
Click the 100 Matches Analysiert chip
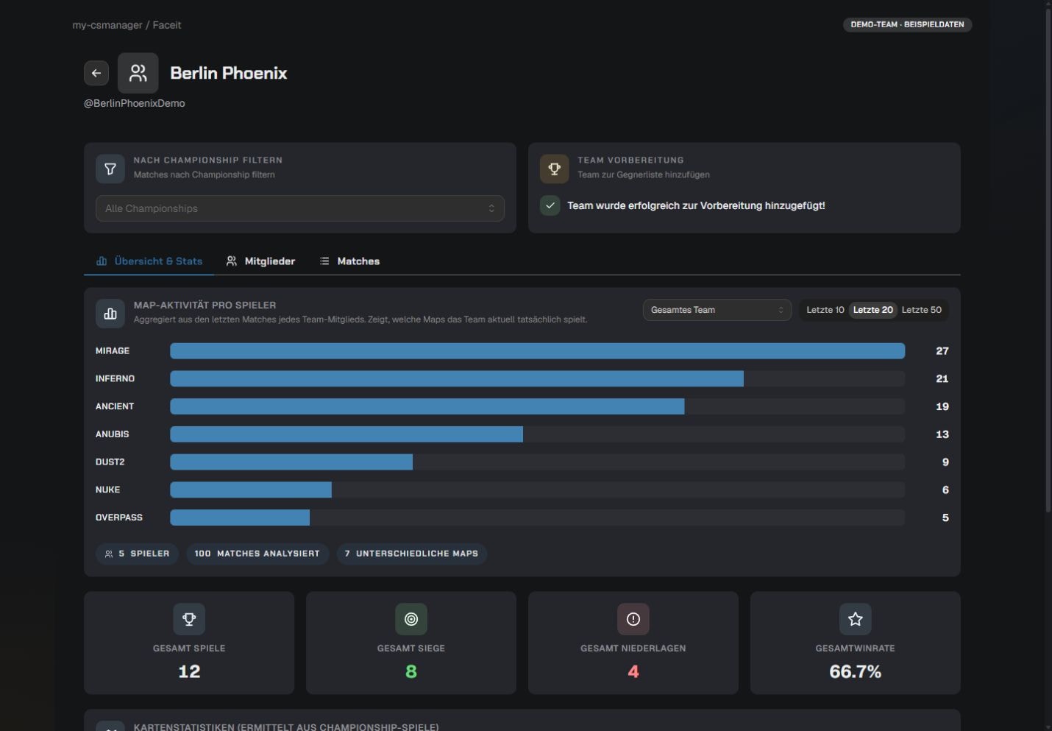point(257,554)
